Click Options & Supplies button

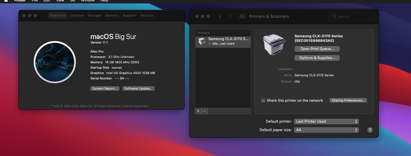click(x=317, y=58)
